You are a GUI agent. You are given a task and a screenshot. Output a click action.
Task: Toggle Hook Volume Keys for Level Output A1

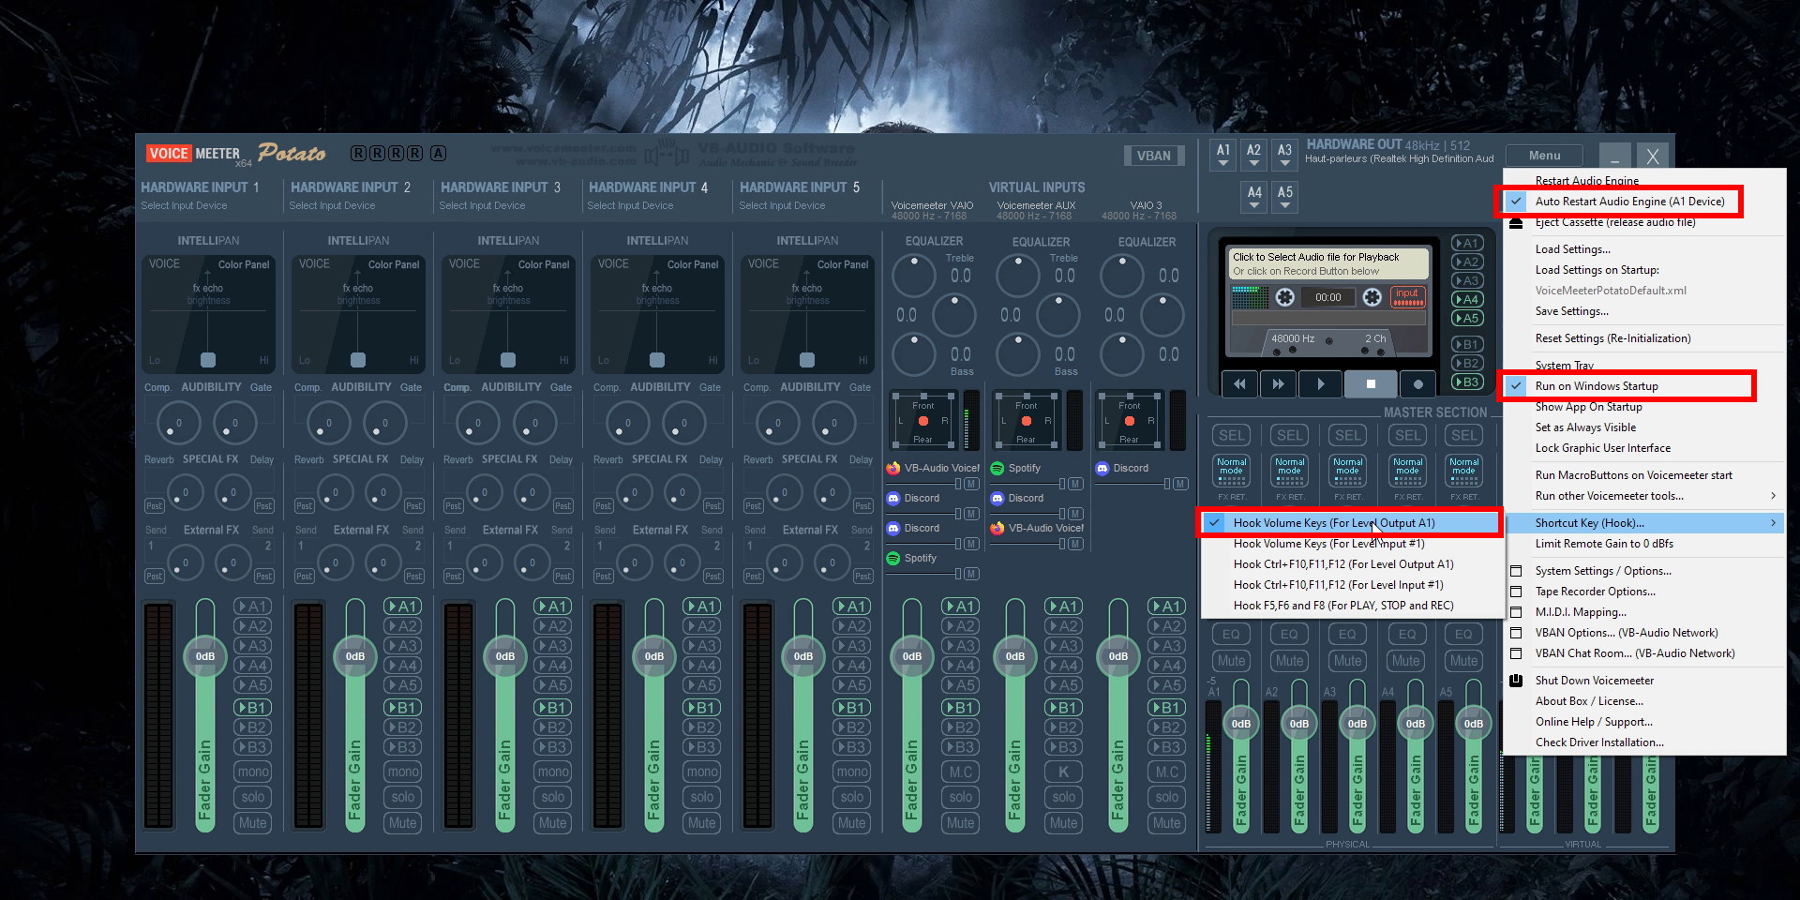coord(1352,523)
